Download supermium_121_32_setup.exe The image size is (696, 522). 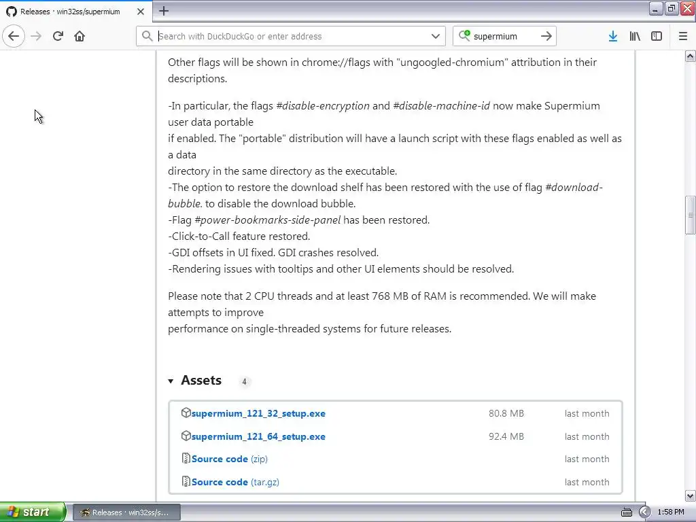click(258, 413)
